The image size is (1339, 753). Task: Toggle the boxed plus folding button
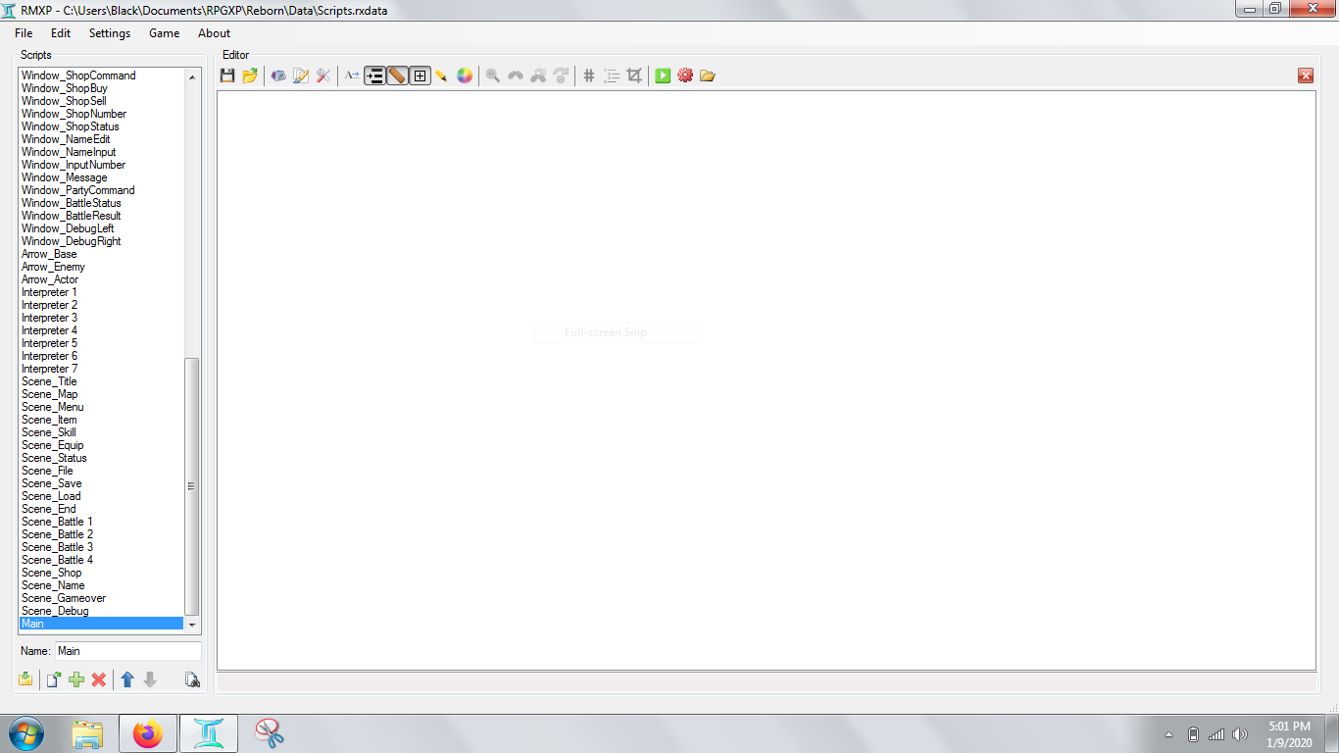[x=420, y=75]
